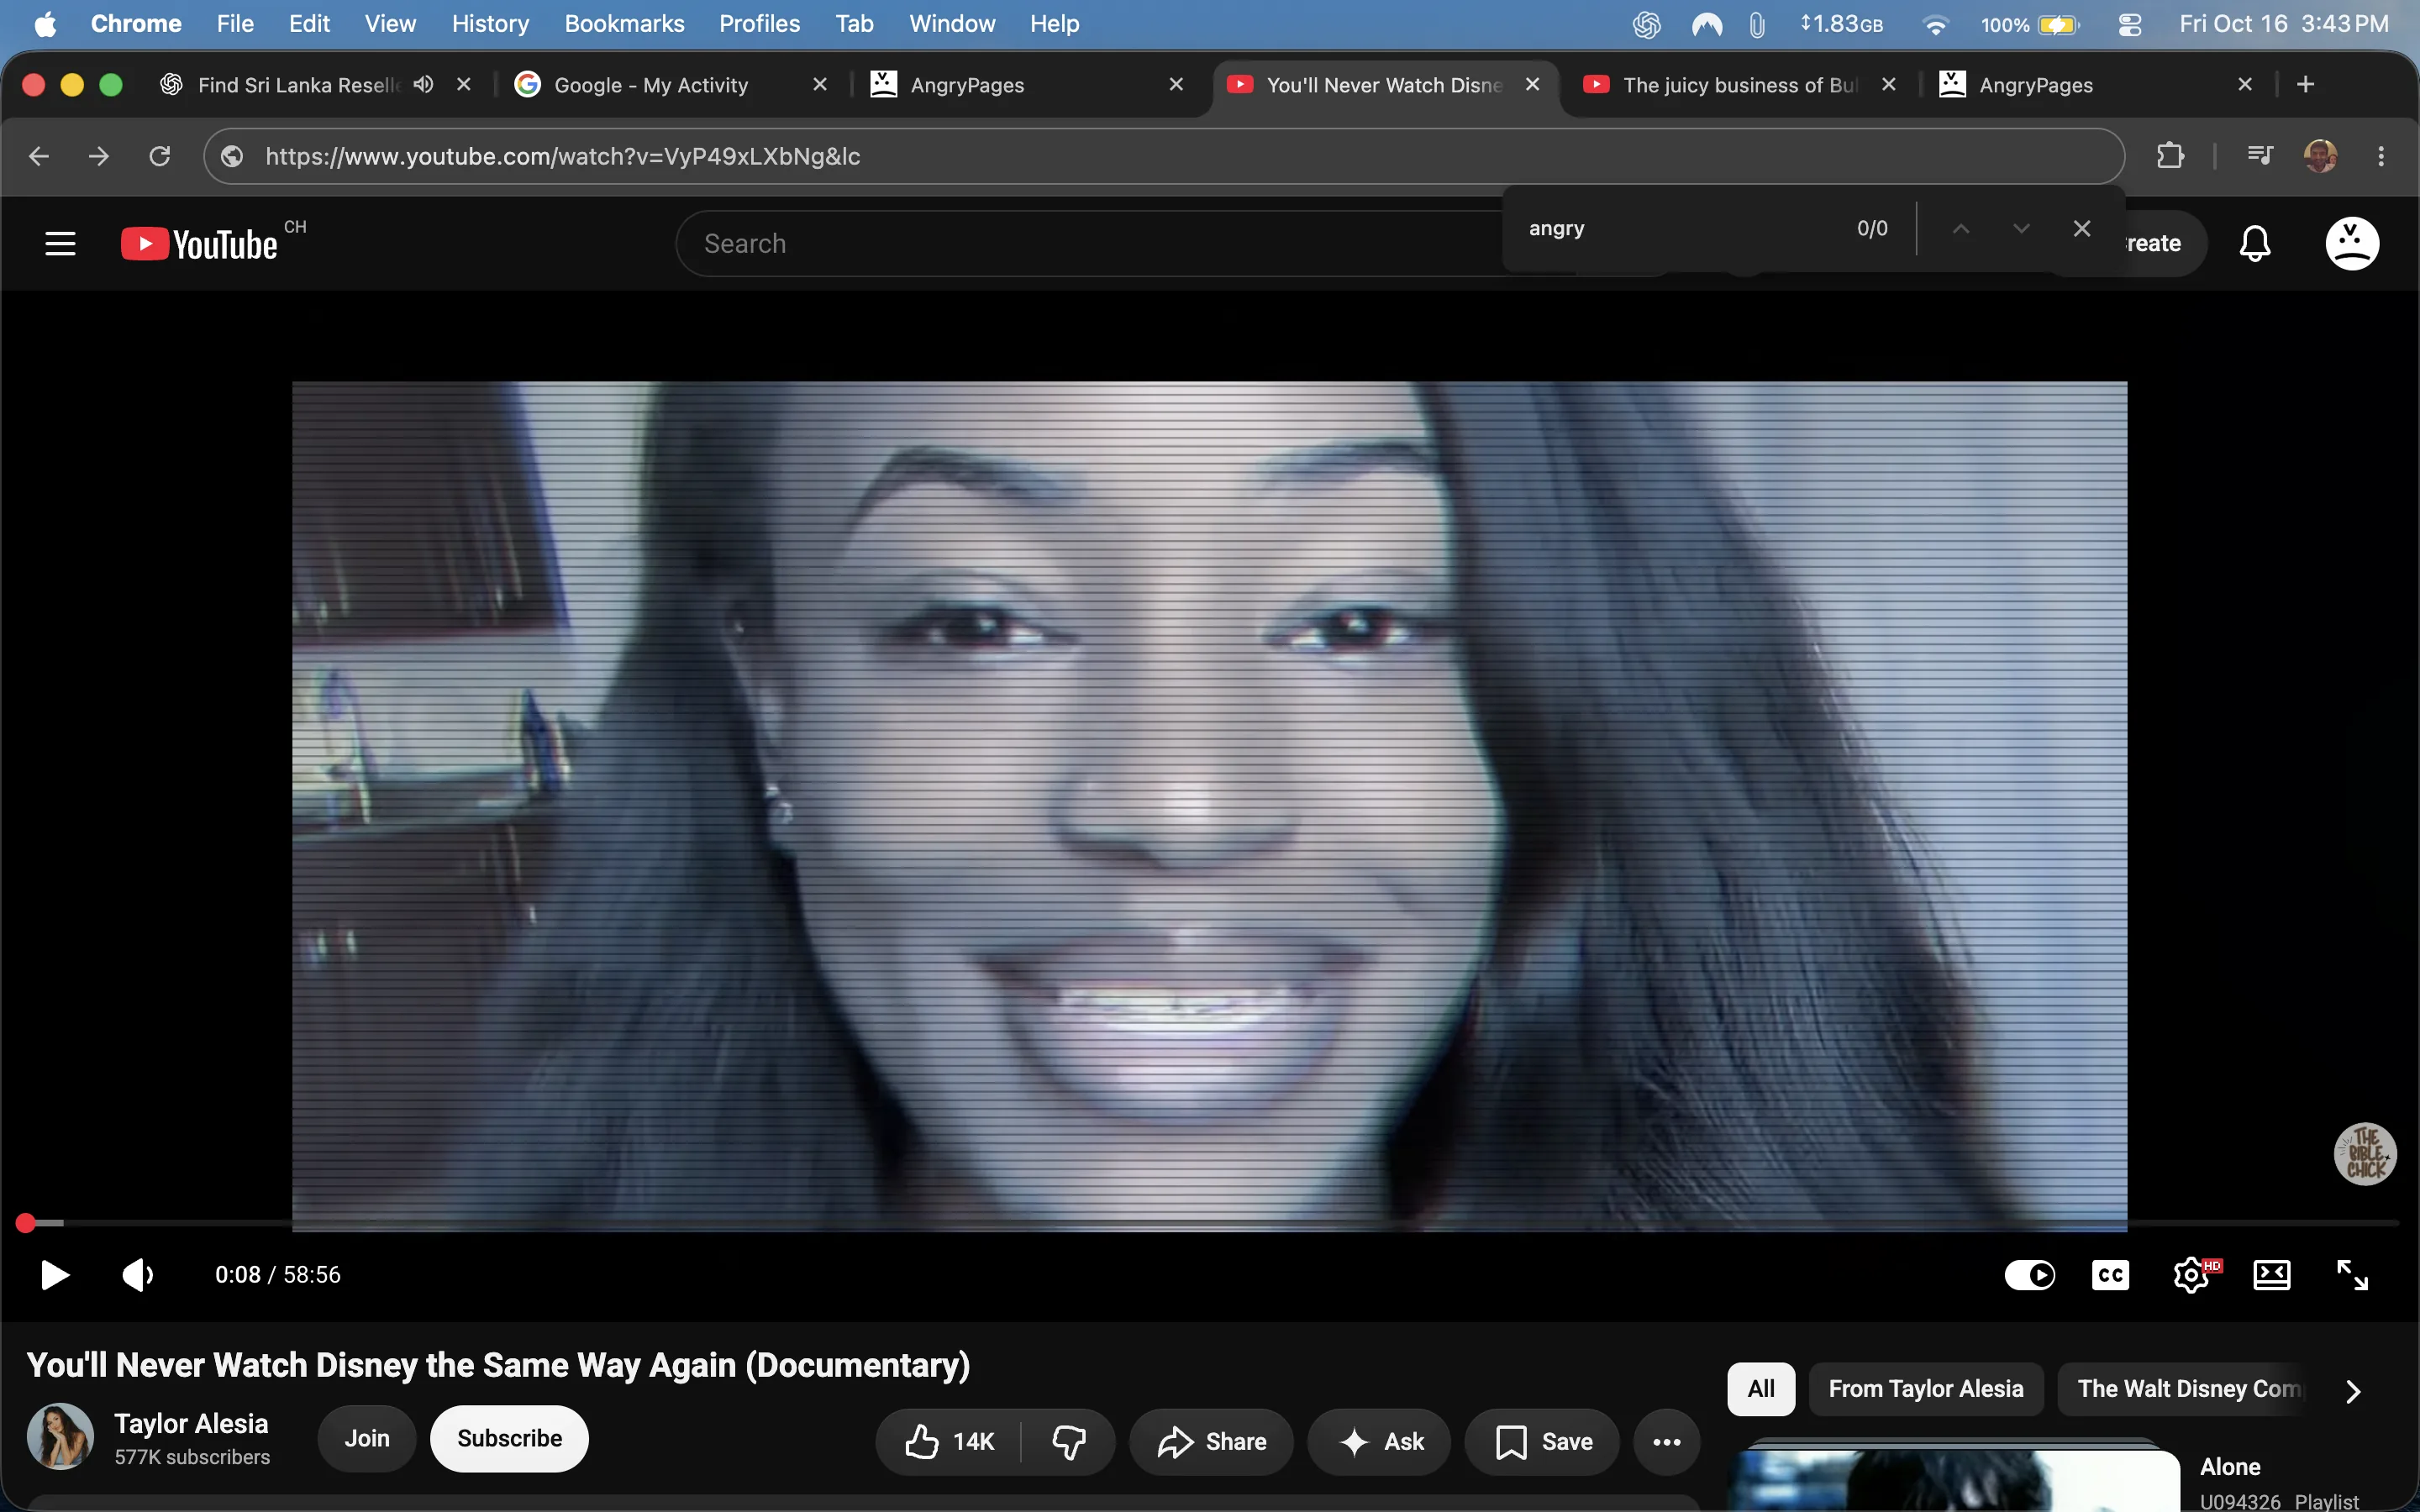Like the video with 14K thumbs-up
This screenshot has height=1512, width=2420.
[949, 1442]
